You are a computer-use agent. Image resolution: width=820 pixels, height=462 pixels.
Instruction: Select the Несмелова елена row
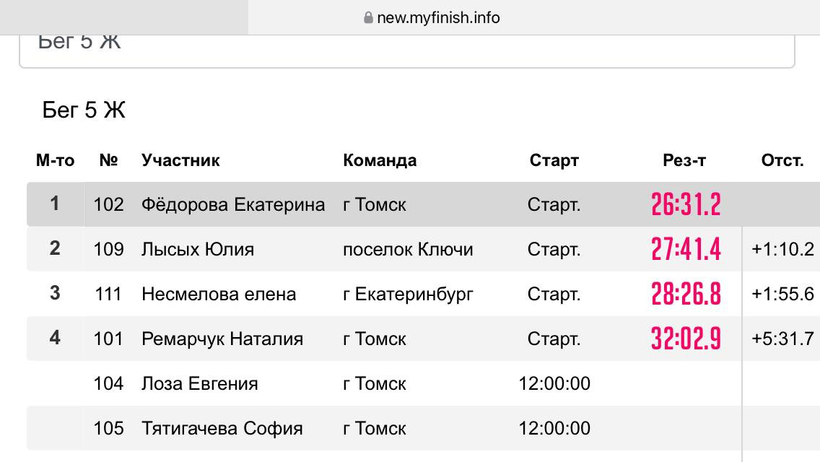(x=423, y=294)
